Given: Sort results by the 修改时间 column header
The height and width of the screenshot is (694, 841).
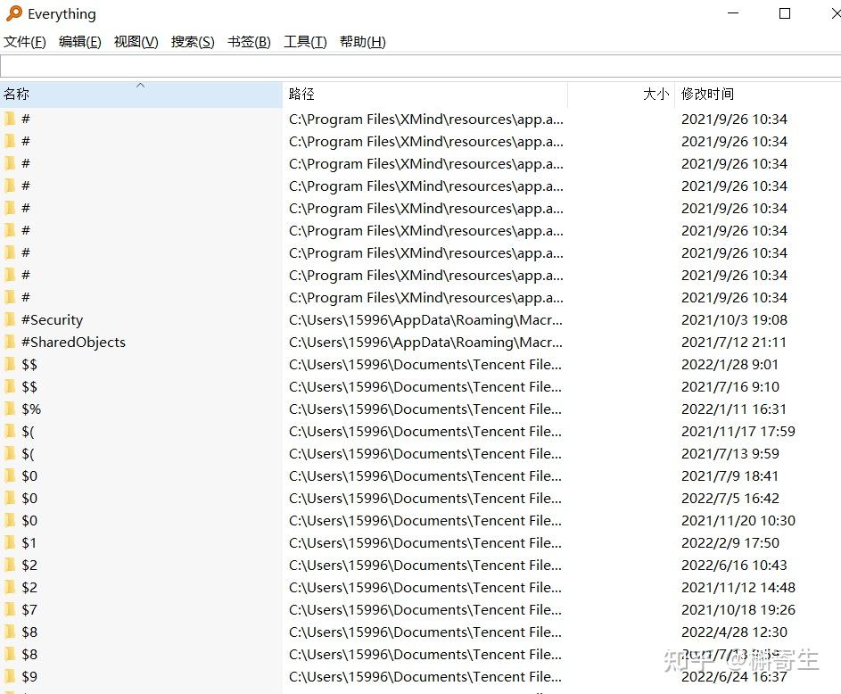Looking at the screenshot, I should (x=758, y=95).
